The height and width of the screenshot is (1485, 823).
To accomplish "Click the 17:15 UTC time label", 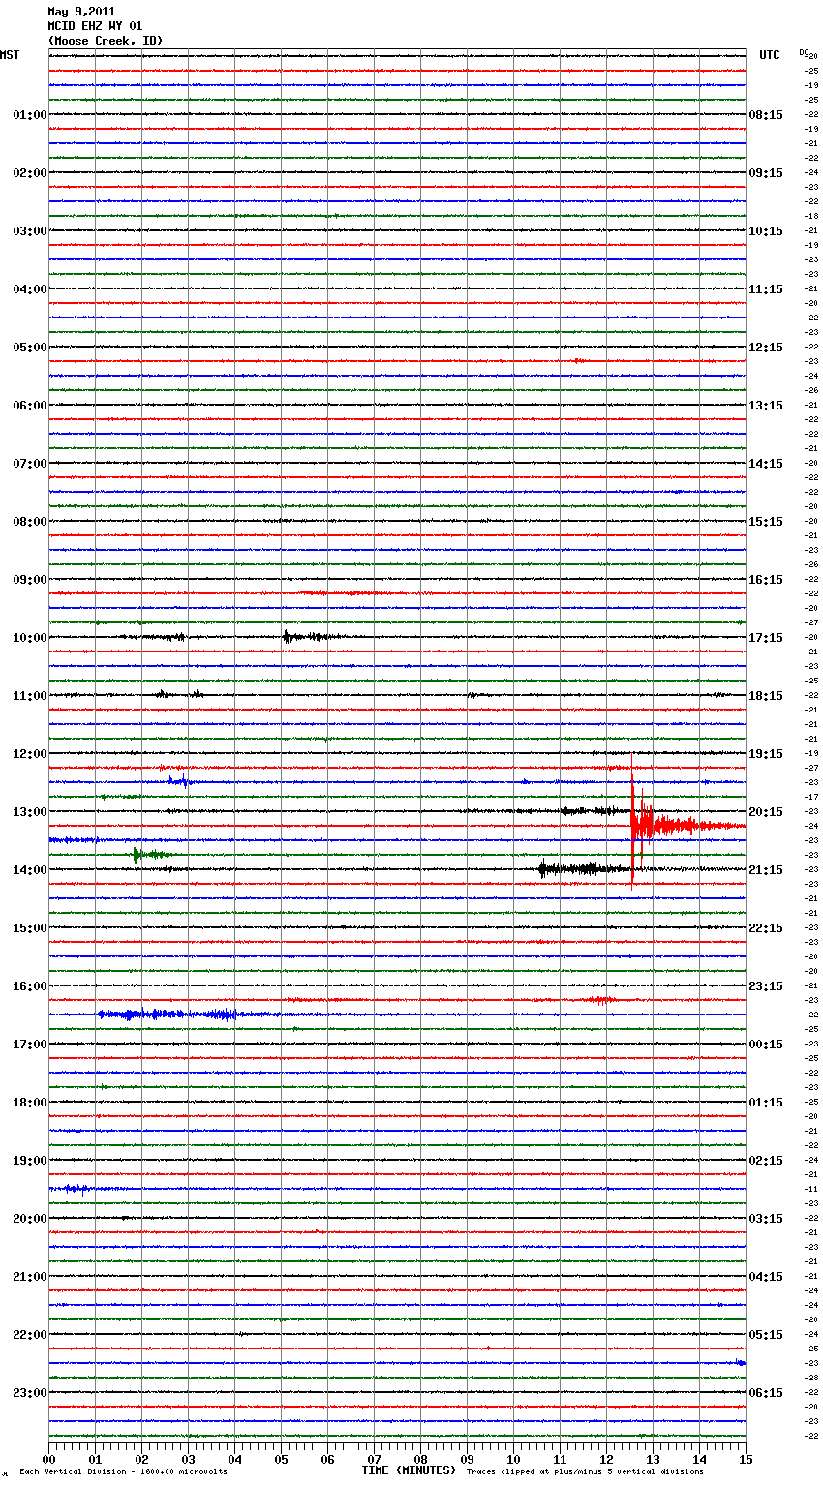I will 766,637.
